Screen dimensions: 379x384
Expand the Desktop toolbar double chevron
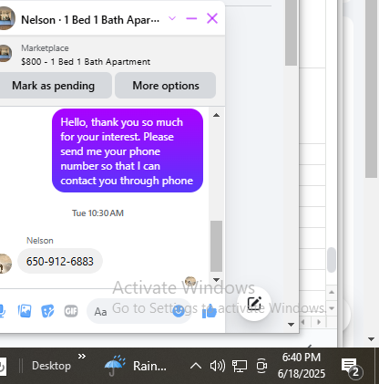click(x=82, y=356)
